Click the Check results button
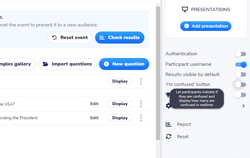Image resolution: width=250 pixels, height=158 pixels. coord(120,38)
